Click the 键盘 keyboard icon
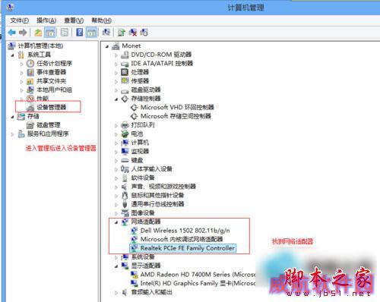 (x=125, y=160)
